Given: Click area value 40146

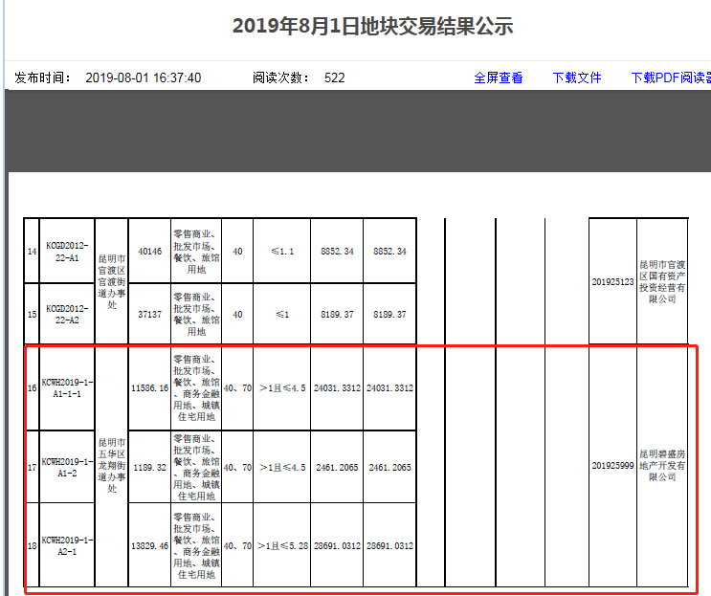Looking at the screenshot, I should 149,251.
